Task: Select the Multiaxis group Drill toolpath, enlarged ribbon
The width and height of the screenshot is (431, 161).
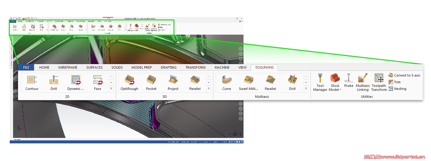Action: [292, 83]
